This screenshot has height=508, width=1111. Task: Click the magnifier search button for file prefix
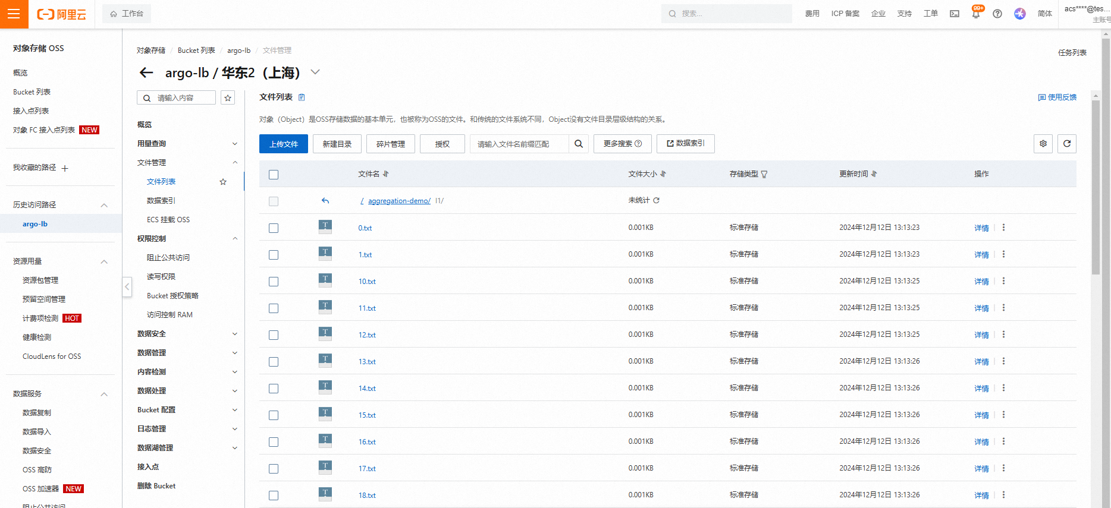click(x=579, y=144)
